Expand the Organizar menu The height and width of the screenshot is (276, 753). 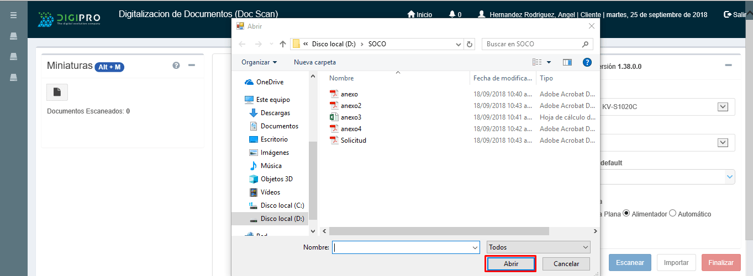259,62
